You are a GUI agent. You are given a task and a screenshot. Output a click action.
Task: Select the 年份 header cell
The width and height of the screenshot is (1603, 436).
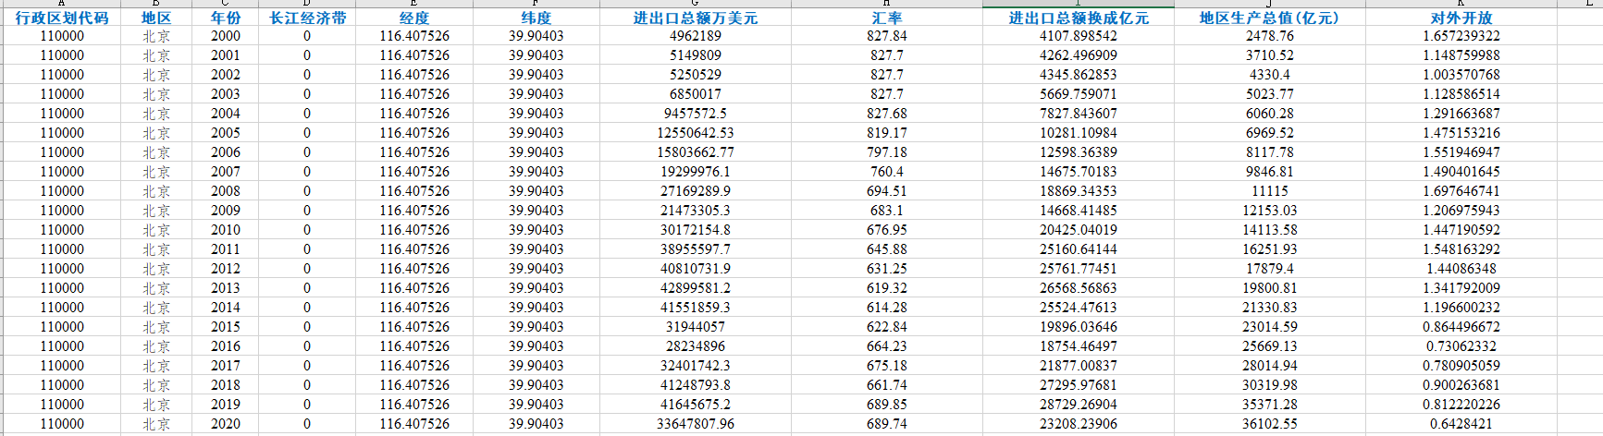(226, 18)
